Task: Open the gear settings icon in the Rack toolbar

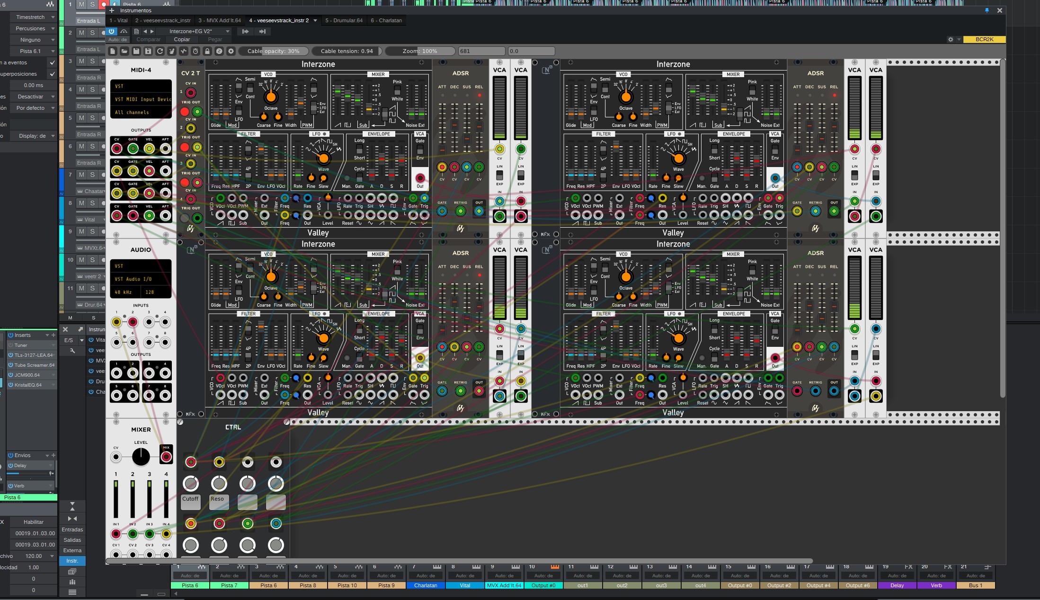Action: pyautogui.click(x=231, y=51)
